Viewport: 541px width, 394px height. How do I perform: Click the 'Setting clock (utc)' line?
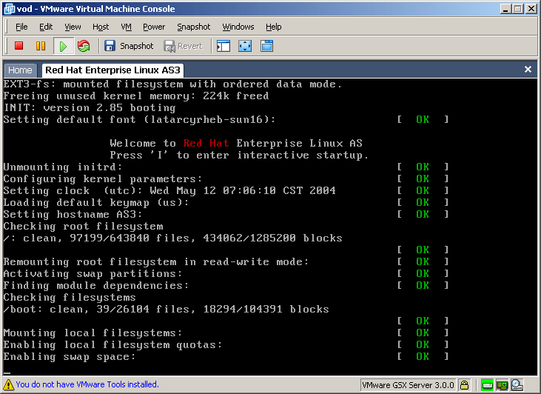coord(169,191)
